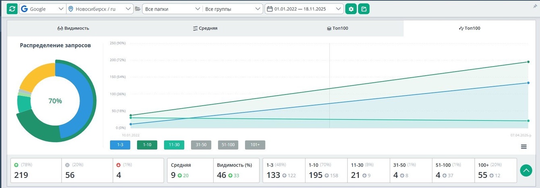
Task: Toggle the 11-30 series legend button
Action: [174, 145]
